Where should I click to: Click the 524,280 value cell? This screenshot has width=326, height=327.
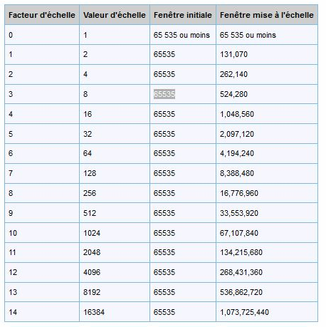pyautogui.click(x=267, y=94)
